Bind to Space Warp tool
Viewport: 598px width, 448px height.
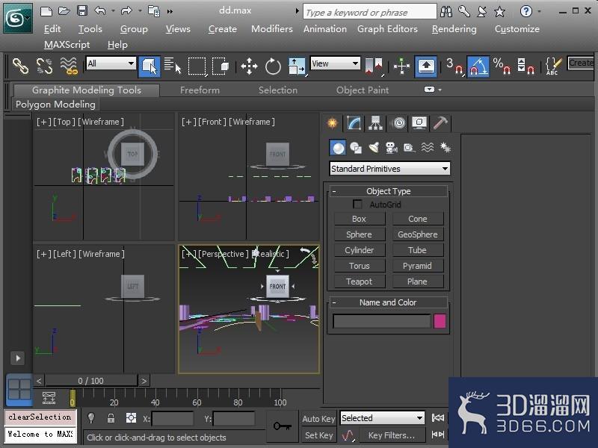(x=69, y=66)
